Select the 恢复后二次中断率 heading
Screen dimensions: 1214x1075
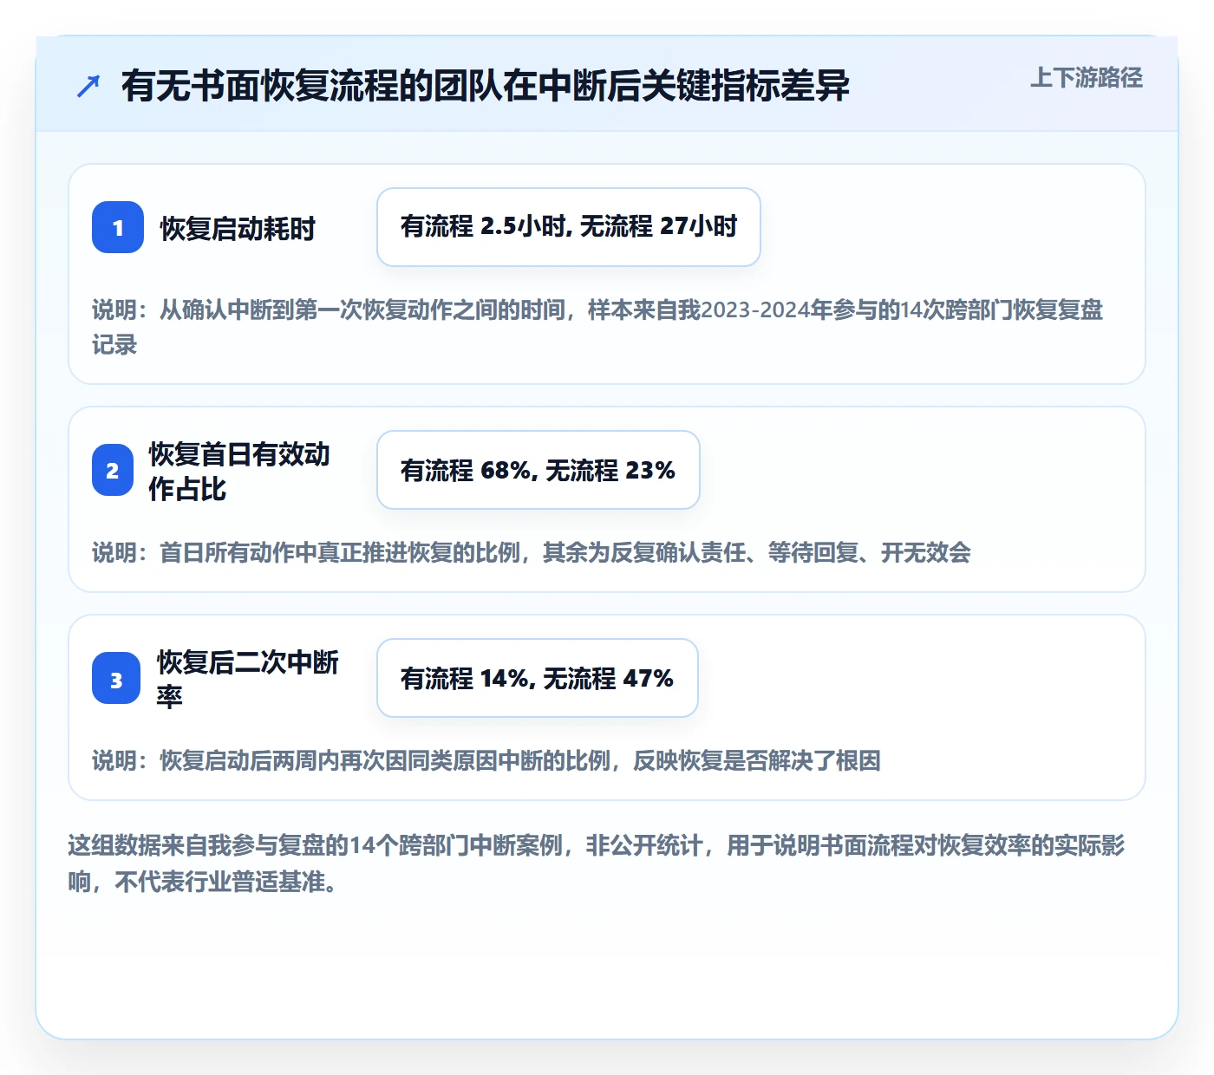pyautogui.click(x=248, y=679)
